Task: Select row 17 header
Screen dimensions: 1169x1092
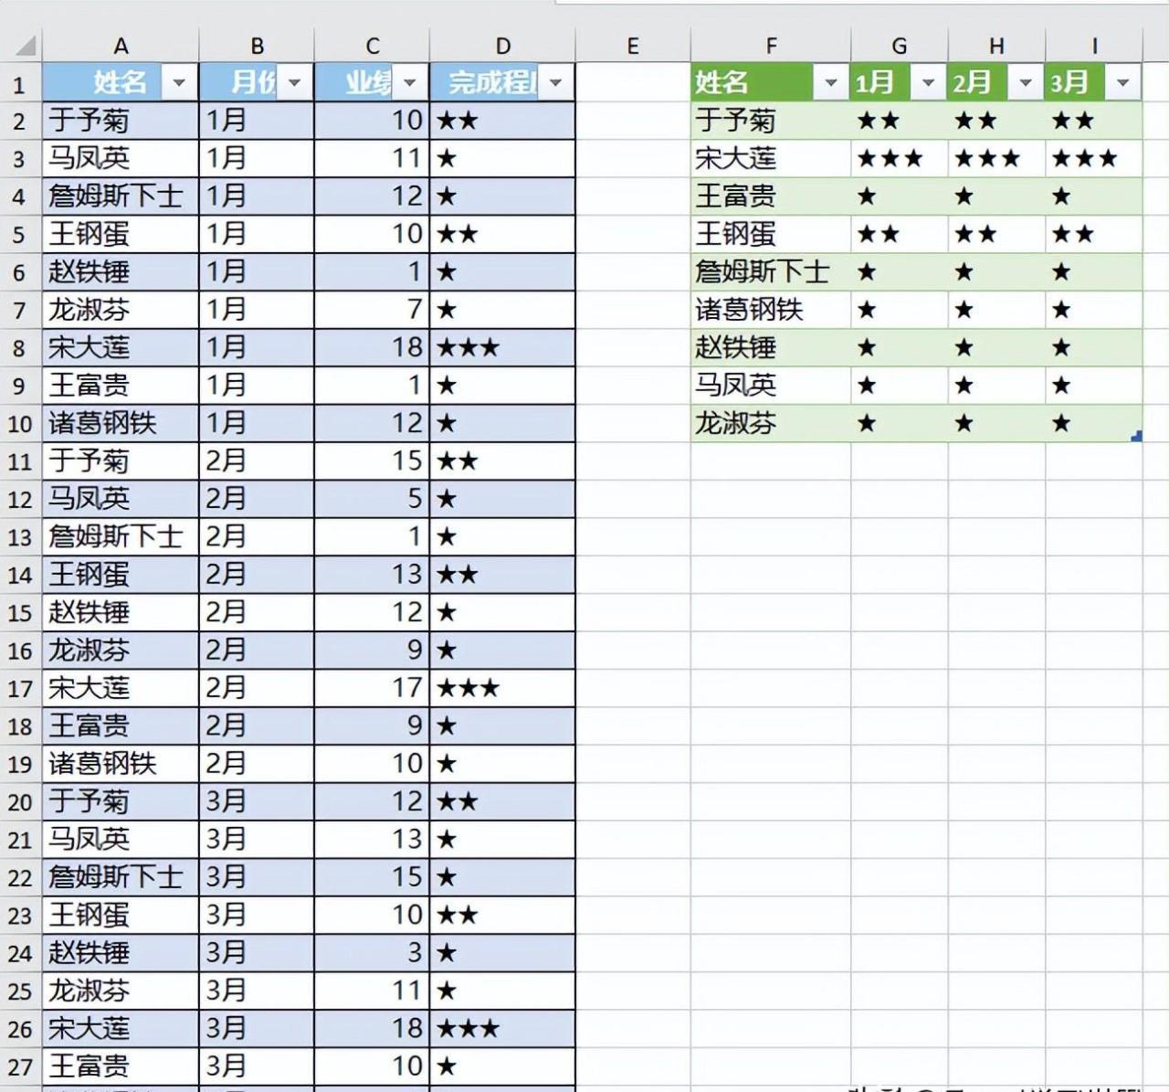Action: click(x=20, y=688)
